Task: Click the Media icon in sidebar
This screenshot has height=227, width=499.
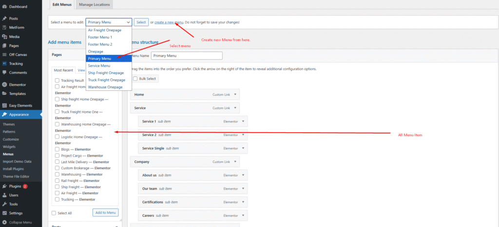Action: (x=4, y=36)
